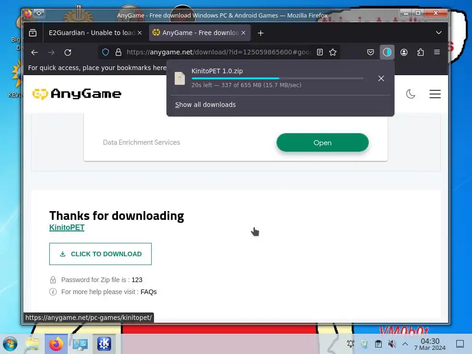Click the URL address field
472x354 pixels.
point(218,52)
